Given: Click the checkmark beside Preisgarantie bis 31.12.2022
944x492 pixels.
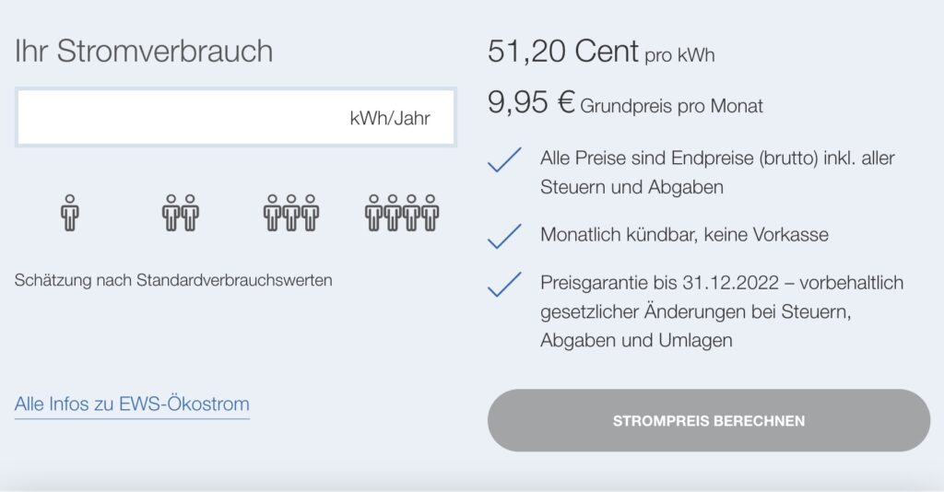Looking at the screenshot, I should coord(504,284).
